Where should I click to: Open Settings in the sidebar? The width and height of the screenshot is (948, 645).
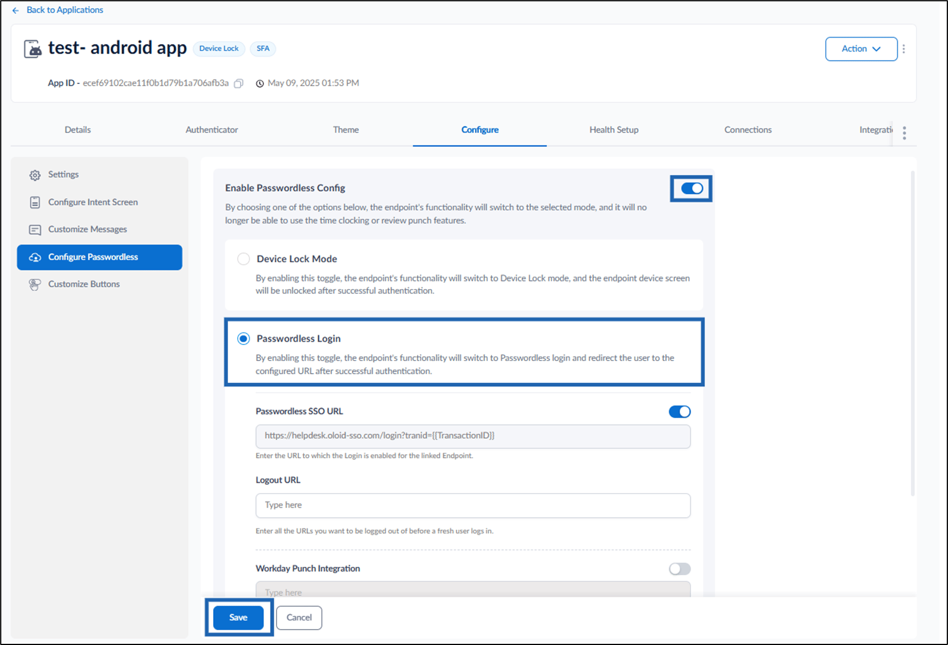click(x=99, y=175)
